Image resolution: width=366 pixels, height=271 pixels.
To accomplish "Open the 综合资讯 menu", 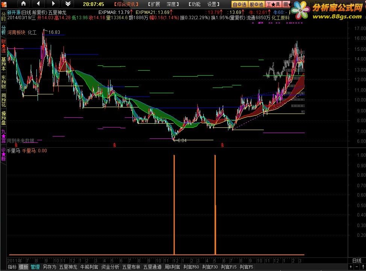I will tap(126, 4).
